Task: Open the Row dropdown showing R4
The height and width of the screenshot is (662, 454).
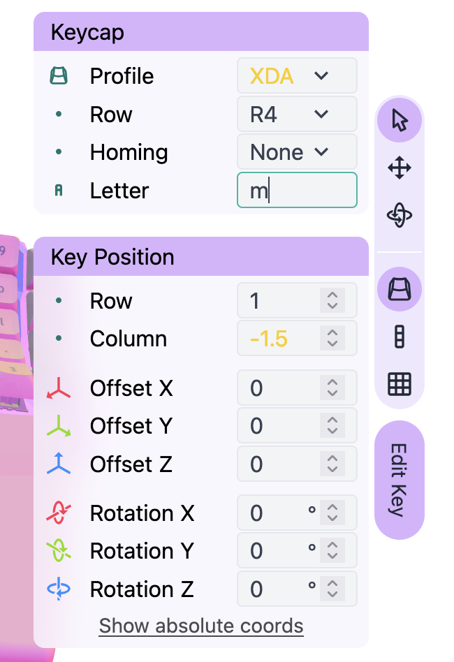Action: (296, 114)
